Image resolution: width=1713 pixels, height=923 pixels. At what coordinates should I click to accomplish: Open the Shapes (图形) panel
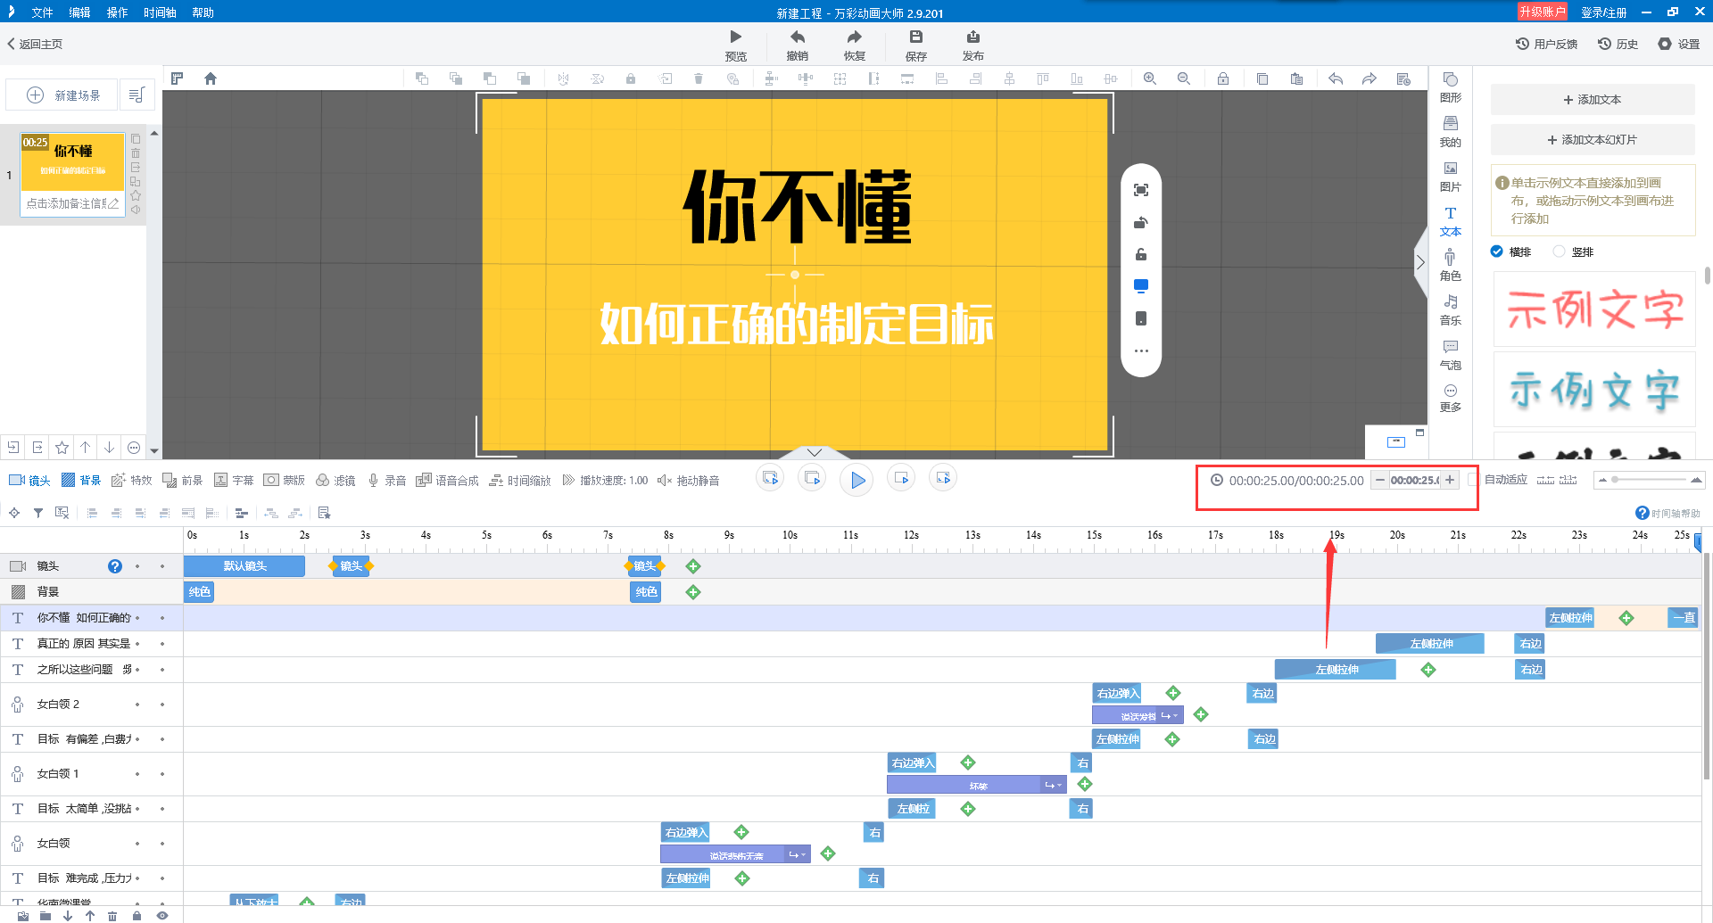click(1451, 87)
